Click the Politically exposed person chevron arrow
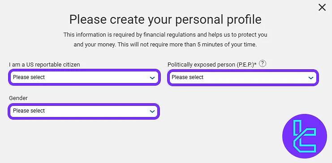 click(311, 78)
